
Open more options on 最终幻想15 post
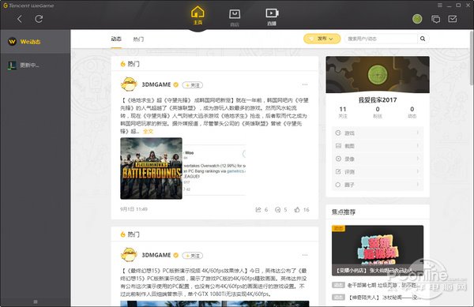[x=305, y=255]
